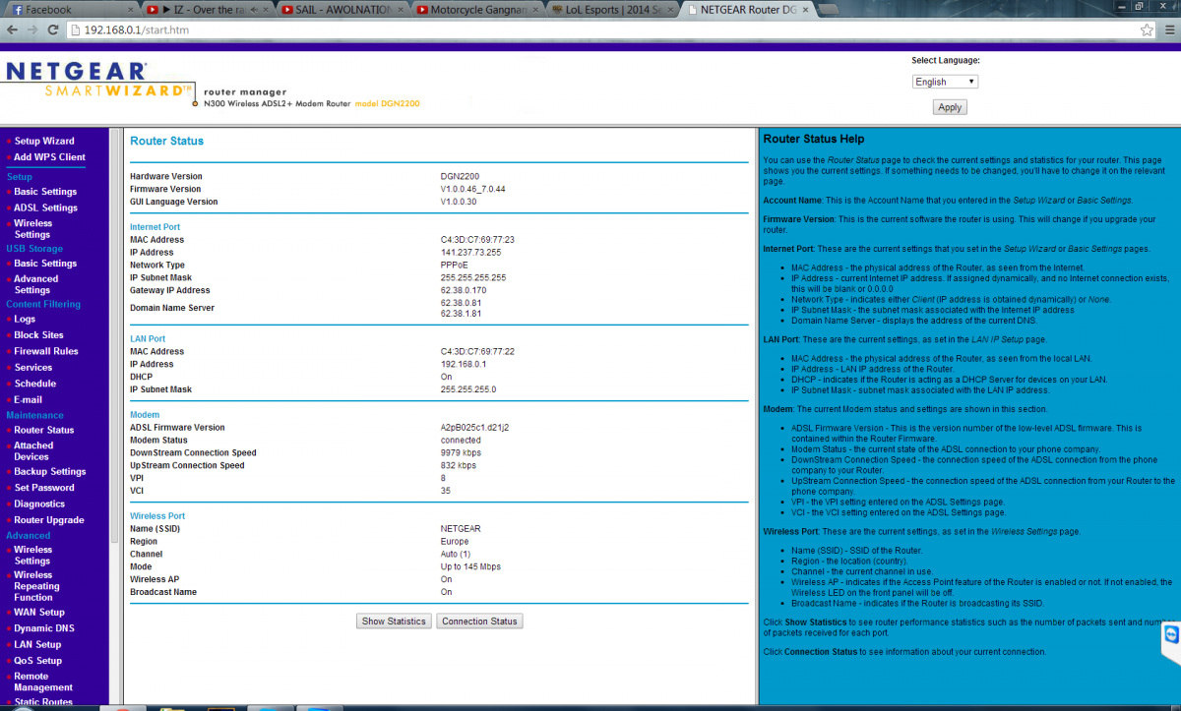Switch to the Motorcycle Gangnam tab
1181x711 pixels.
[477, 9]
